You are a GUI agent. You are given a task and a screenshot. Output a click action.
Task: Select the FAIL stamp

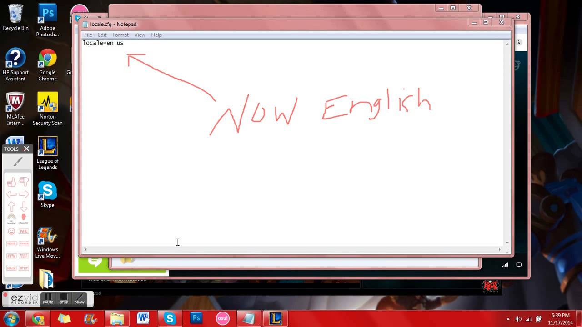tap(24, 231)
